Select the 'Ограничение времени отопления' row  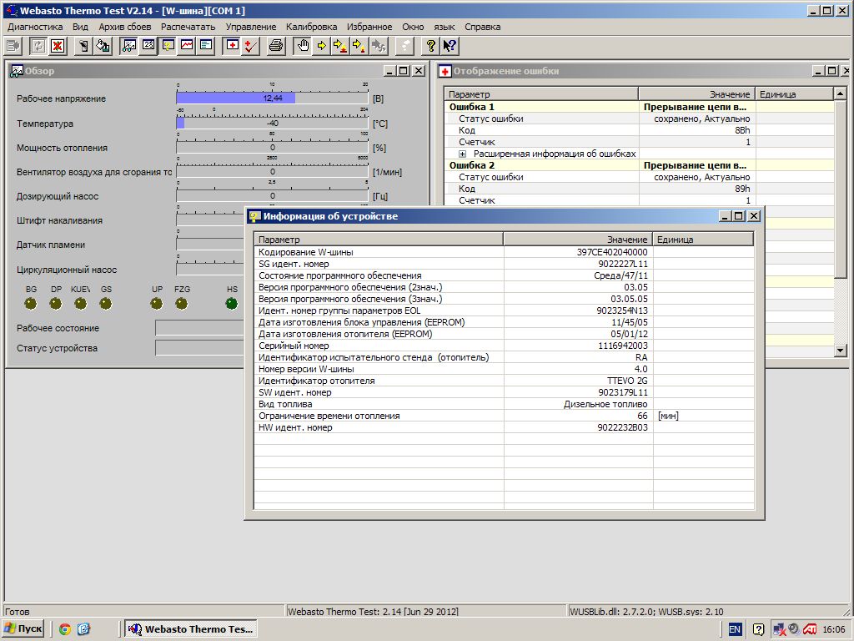pyautogui.click(x=505, y=416)
